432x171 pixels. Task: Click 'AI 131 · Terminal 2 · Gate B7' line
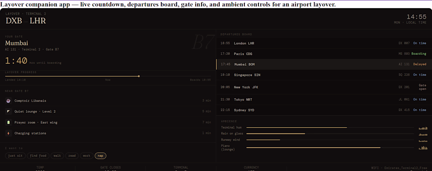32,49
